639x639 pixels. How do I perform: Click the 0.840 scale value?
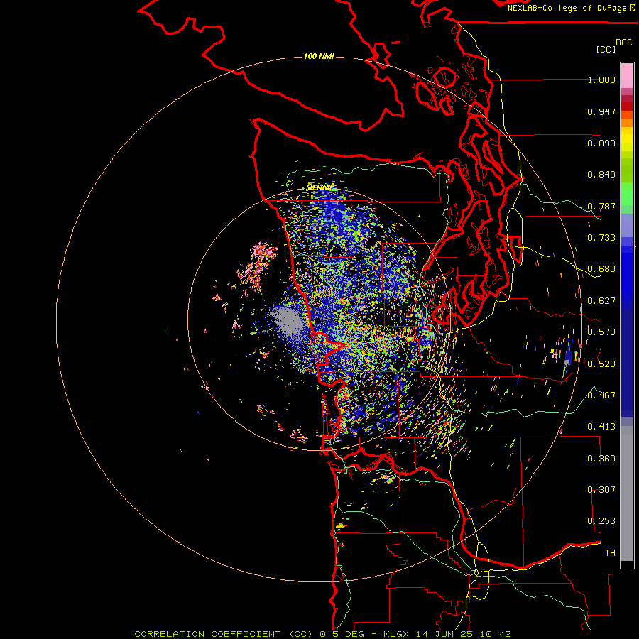tap(601, 175)
